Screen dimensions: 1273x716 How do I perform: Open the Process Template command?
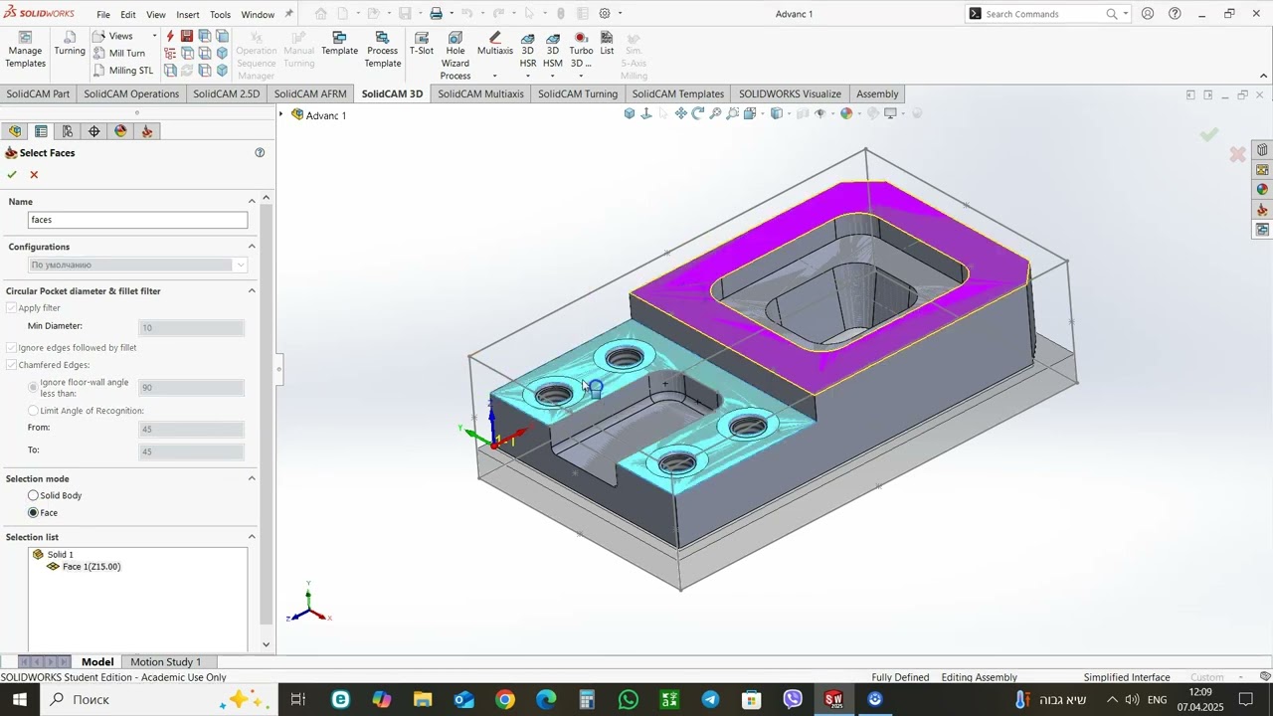pos(382,50)
